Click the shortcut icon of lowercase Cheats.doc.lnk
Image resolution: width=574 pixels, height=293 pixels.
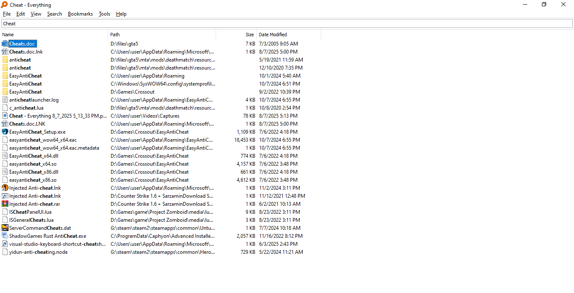[x=5, y=52]
